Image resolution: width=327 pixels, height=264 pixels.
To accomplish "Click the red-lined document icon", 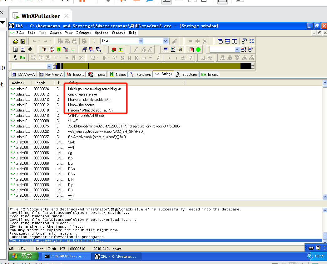I will (191, 49).
